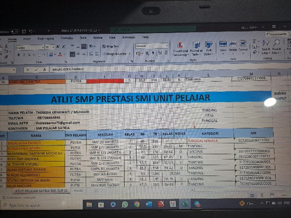The height and width of the screenshot is (218, 291).
Task: Open the Review ribbon tab
Action: (98, 38)
